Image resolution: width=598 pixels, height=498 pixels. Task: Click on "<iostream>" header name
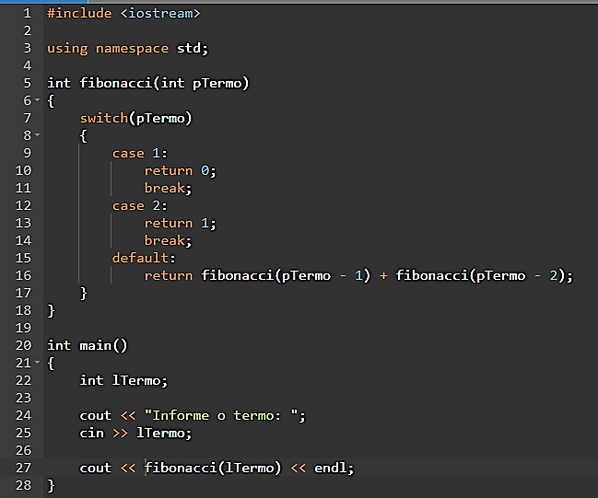160,13
